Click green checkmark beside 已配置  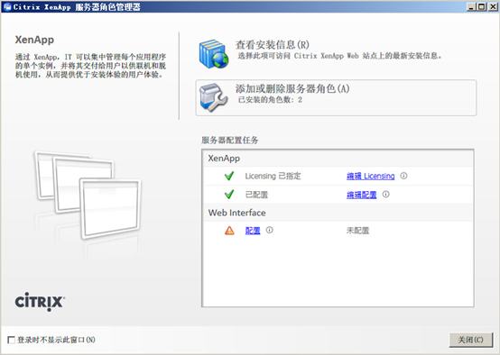[x=229, y=195]
